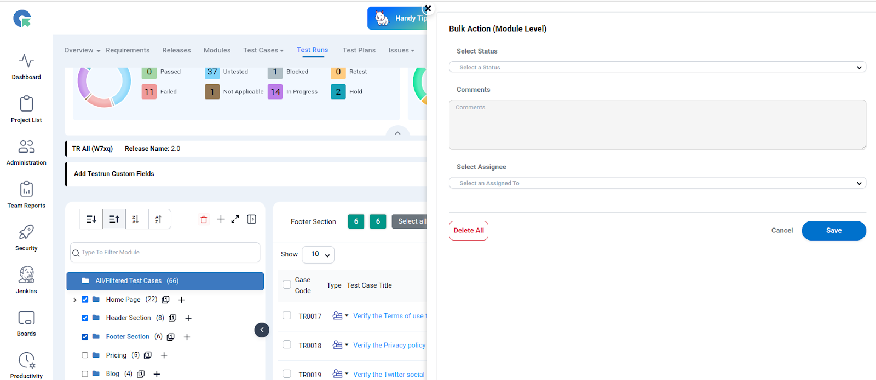Click the Delete All button
Screen dimensions: 876x380
(x=469, y=231)
